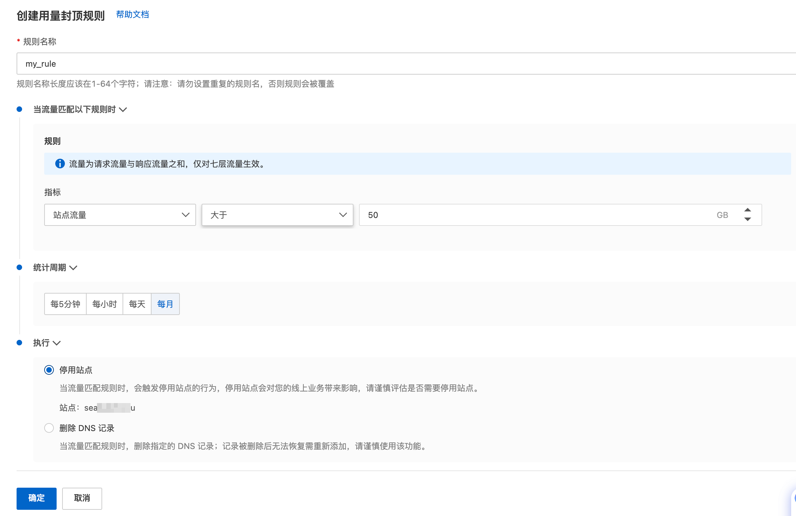Click the increment arrow on GB stepper

tap(747, 210)
